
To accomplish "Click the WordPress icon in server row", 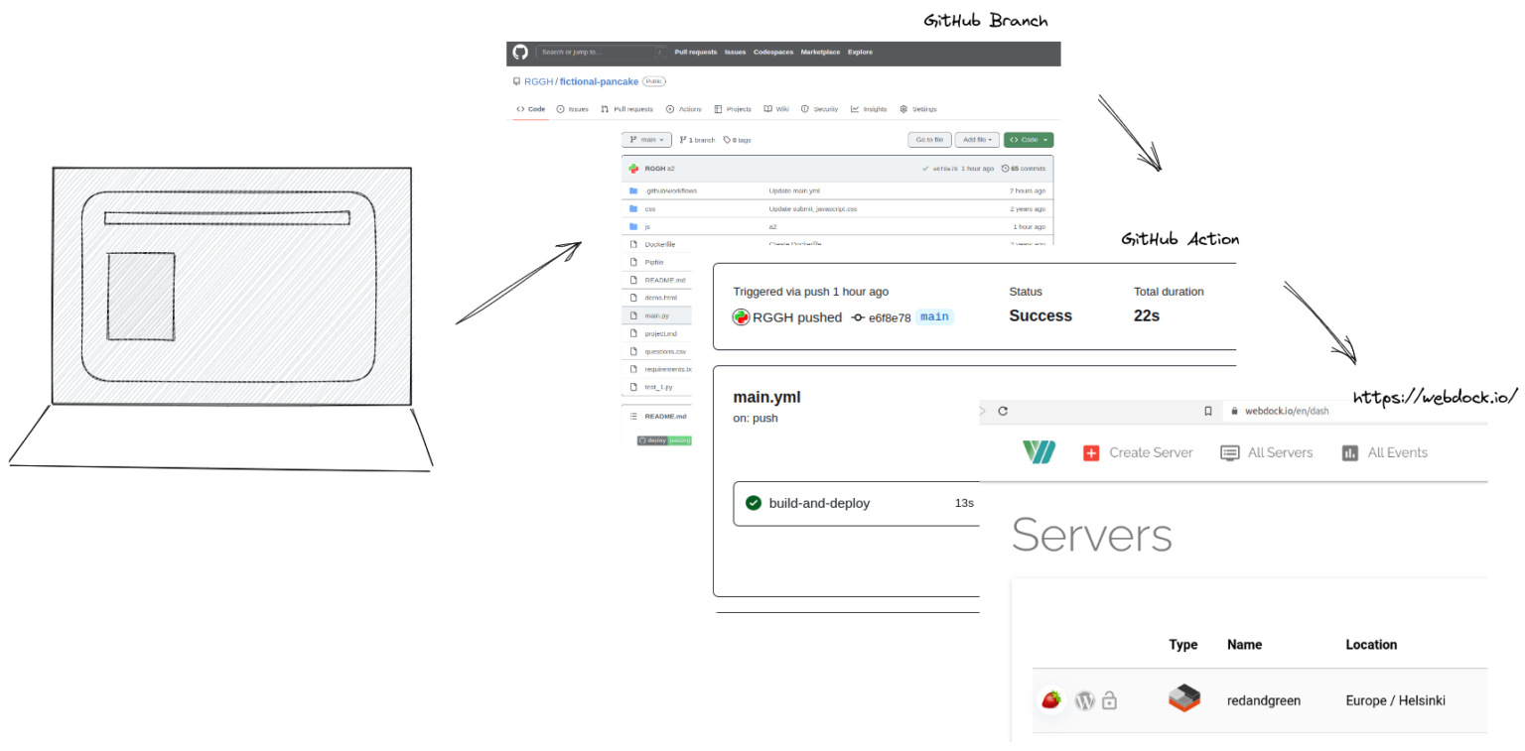I will (x=1085, y=700).
